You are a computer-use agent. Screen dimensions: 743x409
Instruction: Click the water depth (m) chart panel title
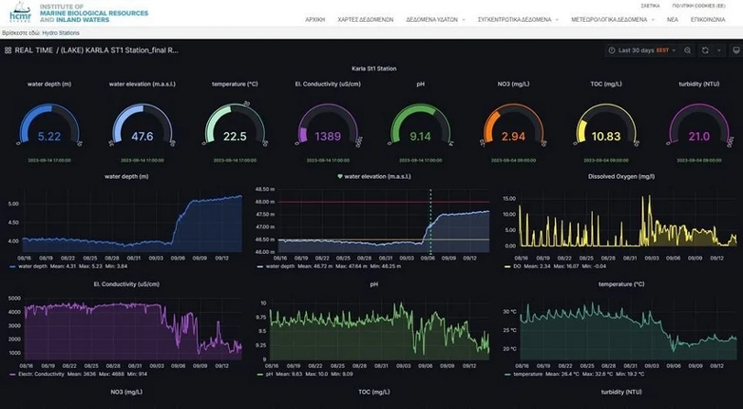click(126, 176)
